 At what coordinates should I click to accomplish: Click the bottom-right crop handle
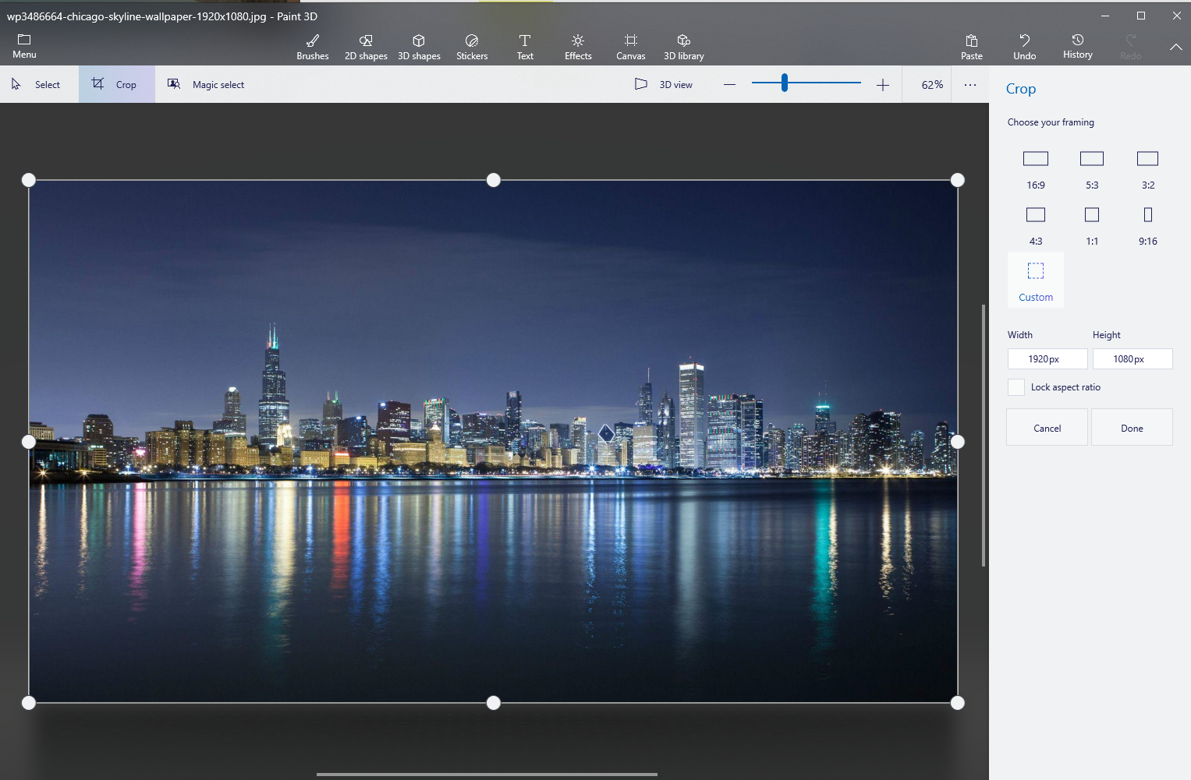tap(958, 703)
